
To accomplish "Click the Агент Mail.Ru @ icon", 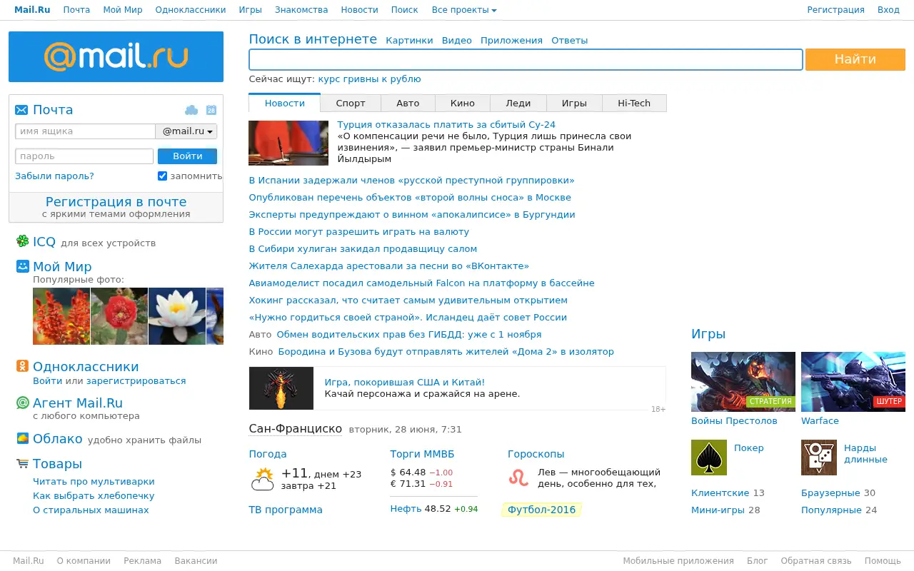I will tap(23, 403).
